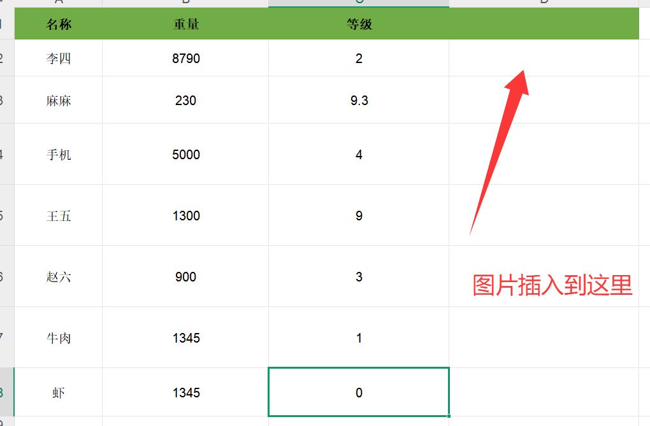Select the empty column D cell in 虾 row
The height and width of the screenshot is (426, 650).
[x=544, y=392]
